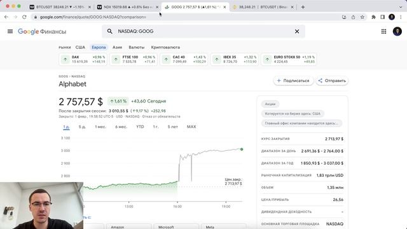Click the 2 757,57 $ price text

pos(81,102)
